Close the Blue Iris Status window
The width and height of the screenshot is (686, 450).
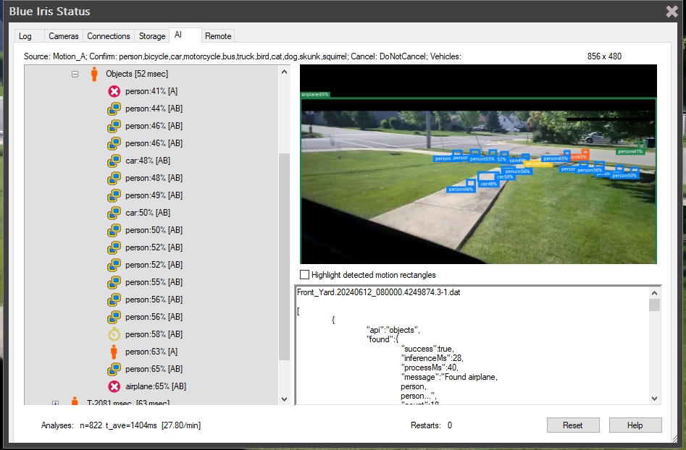672,12
